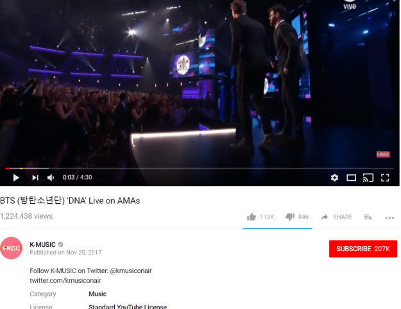Click K-MUSIC watermark in video
The width and height of the screenshot is (401, 309).
click(x=383, y=154)
